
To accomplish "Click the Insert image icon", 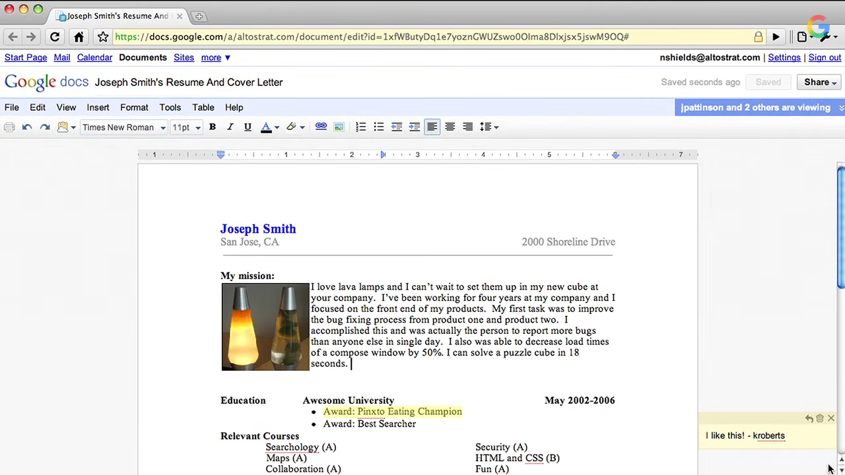I will click(x=339, y=127).
